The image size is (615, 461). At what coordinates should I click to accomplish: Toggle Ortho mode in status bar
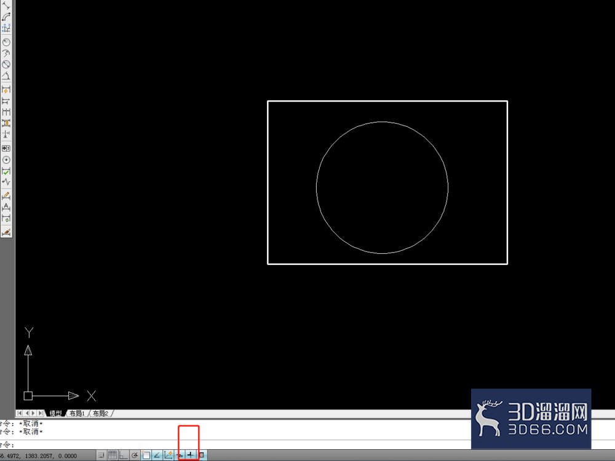click(124, 455)
